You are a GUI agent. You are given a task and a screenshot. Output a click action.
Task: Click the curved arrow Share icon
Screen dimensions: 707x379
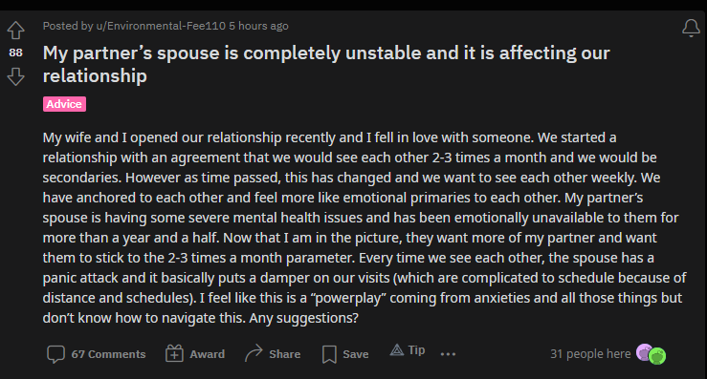pos(254,353)
